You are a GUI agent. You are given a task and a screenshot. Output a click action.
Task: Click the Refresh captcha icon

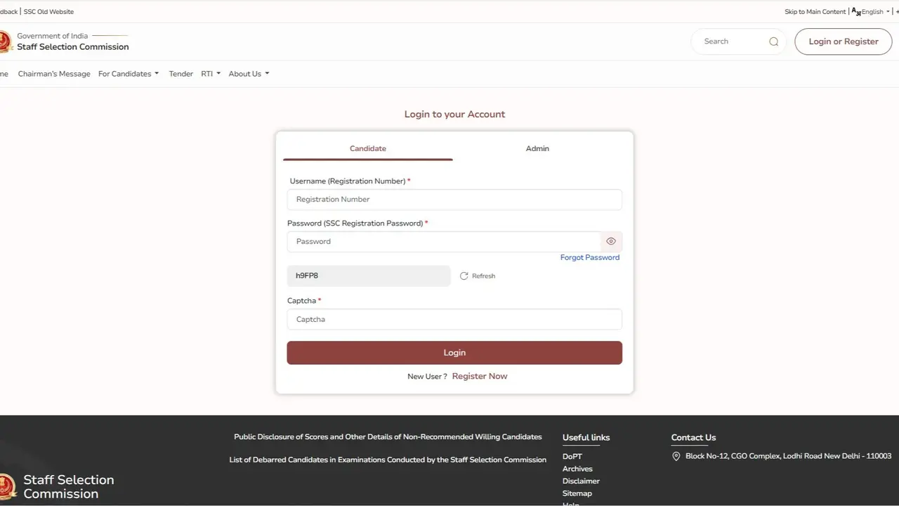(464, 275)
